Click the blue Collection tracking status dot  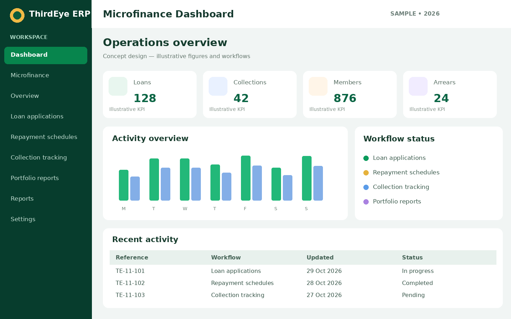click(366, 187)
